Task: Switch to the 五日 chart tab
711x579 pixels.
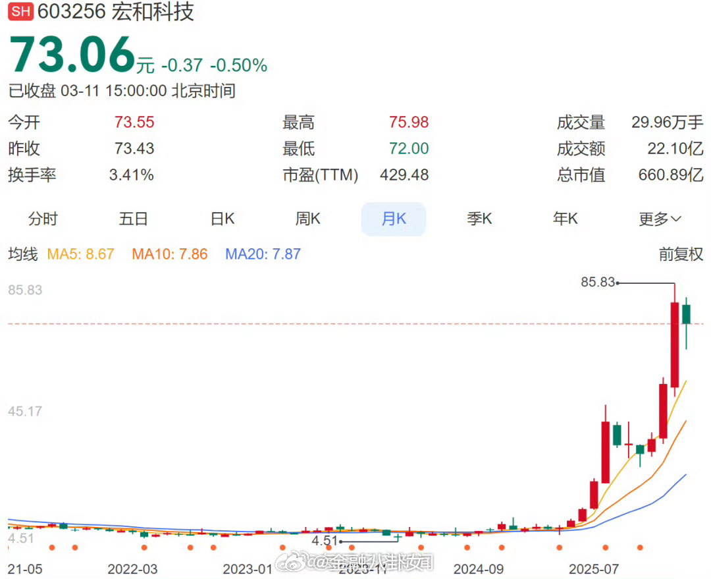Action: coord(133,219)
